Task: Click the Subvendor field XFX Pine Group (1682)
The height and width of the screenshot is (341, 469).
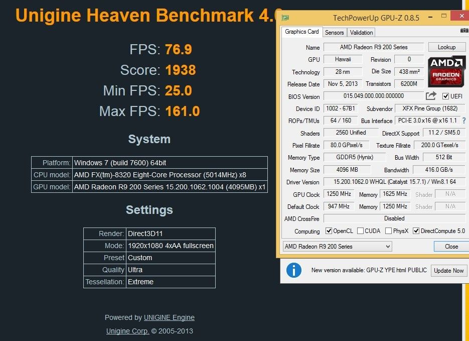Action: click(430, 108)
